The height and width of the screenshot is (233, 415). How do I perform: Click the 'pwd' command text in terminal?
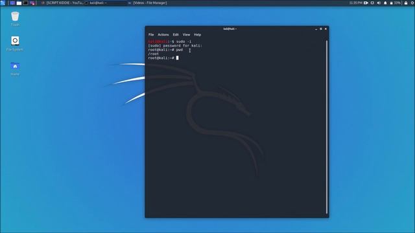click(x=180, y=50)
